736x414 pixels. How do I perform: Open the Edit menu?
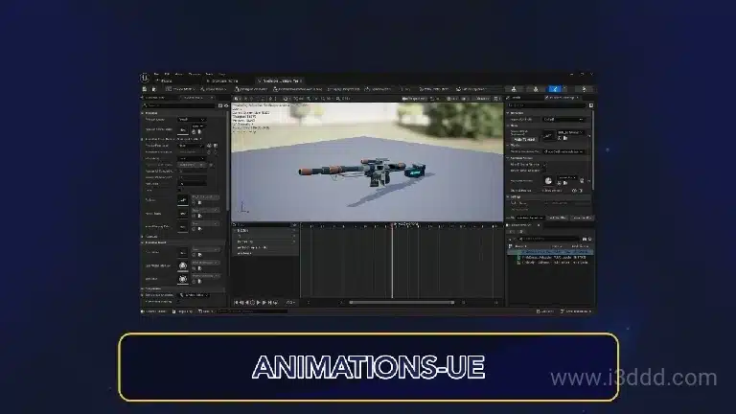[x=167, y=74]
